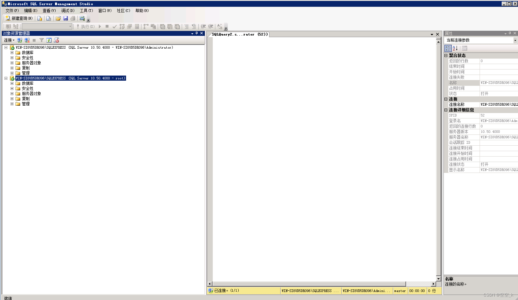Click the auto-hide pin on Object Explorer
This screenshot has height=300, width=518.
pyautogui.click(x=196, y=33)
